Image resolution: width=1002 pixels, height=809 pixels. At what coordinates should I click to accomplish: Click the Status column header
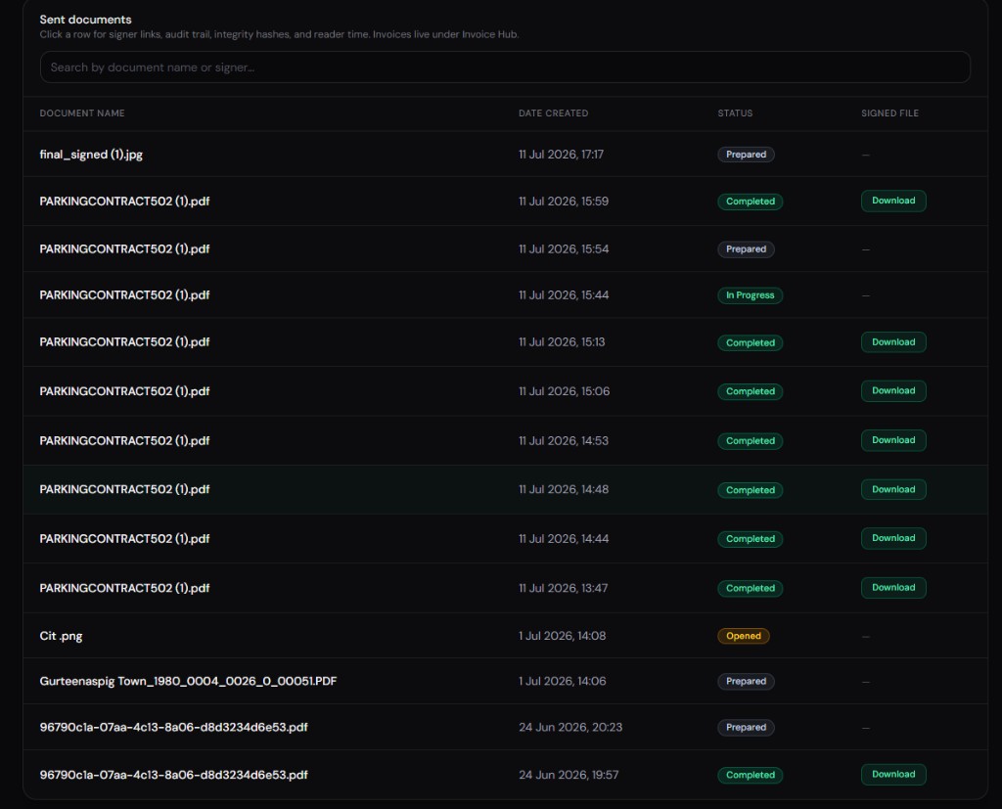(735, 113)
